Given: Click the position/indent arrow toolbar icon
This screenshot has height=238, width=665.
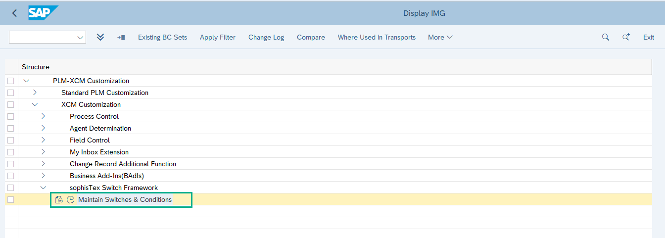Looking at the screenshot, I should [121, 37].
